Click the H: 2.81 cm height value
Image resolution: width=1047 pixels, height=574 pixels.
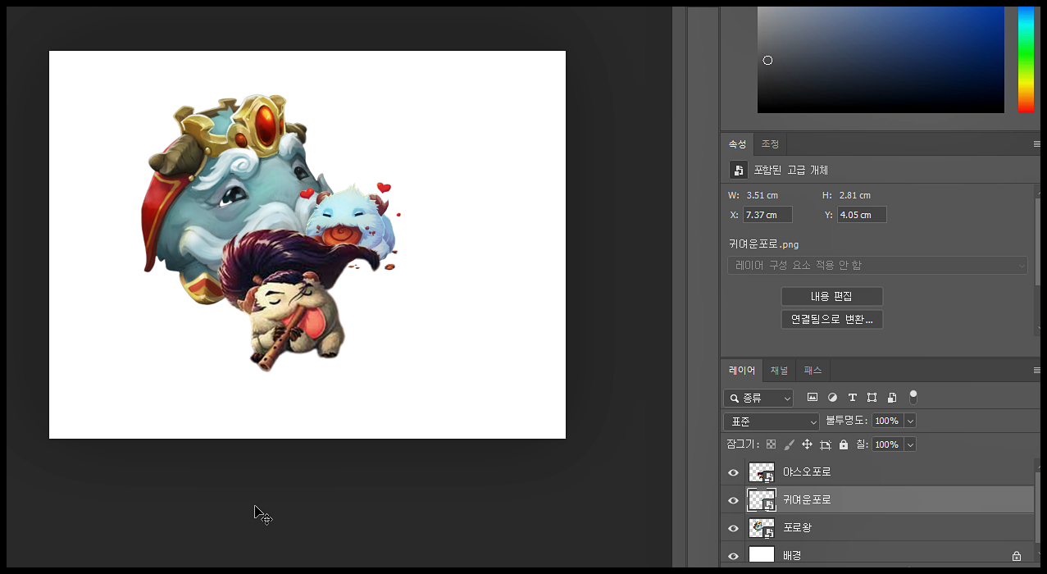click(855, 195)
